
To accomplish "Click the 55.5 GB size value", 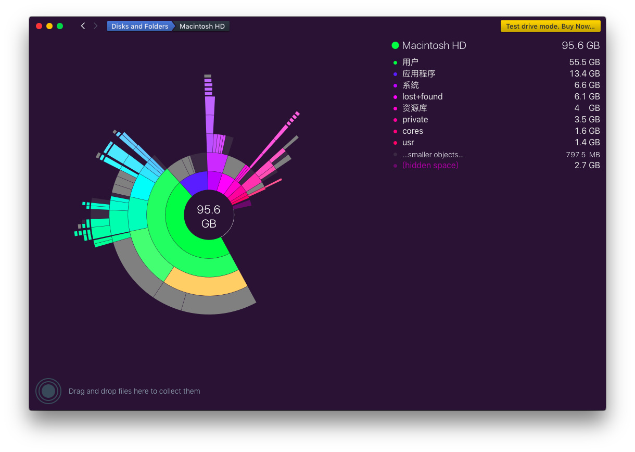I will coord(584,62).
